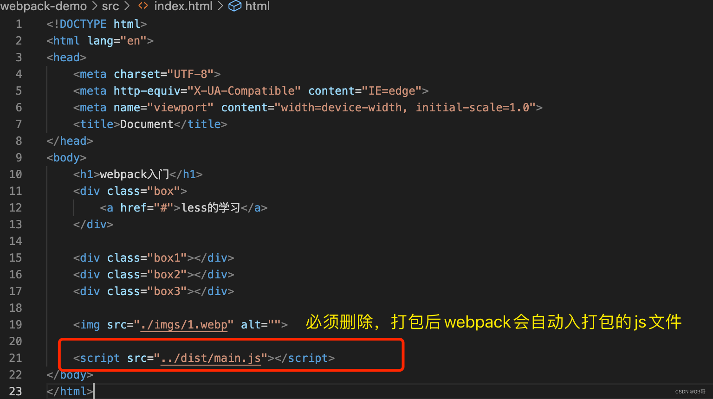The image size is (713, 399).
Task: Click line number 19 in gutter
Action: [x=15, y=325]
